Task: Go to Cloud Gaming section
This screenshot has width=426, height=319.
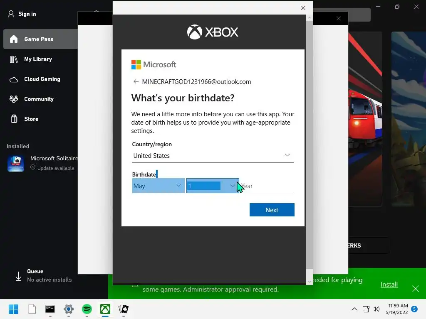Action: [42, 79]
